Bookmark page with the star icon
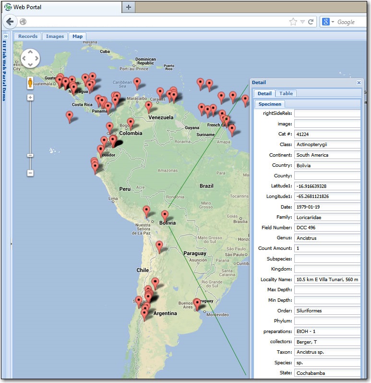Image resolution: width=371 pixels, height=383 pixels. (x=293, y=22)
